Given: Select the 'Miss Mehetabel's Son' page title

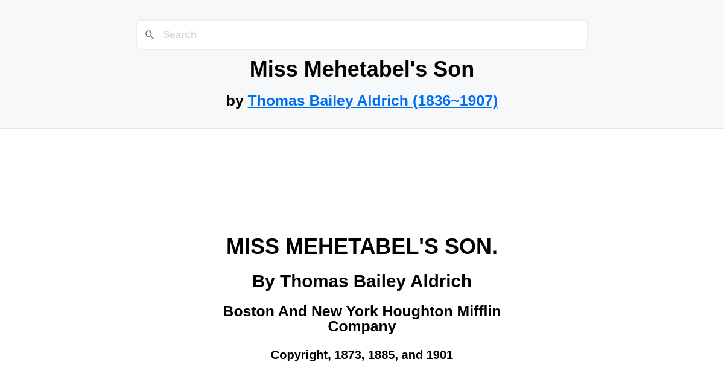Looking at the screenshot, I should (x=362, y=69).
